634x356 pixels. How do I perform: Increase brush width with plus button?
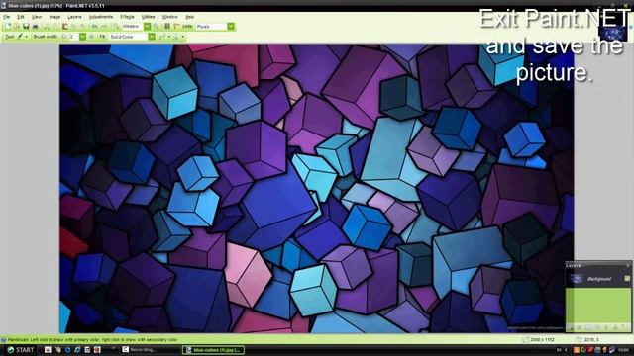click(x=91, y=37)
